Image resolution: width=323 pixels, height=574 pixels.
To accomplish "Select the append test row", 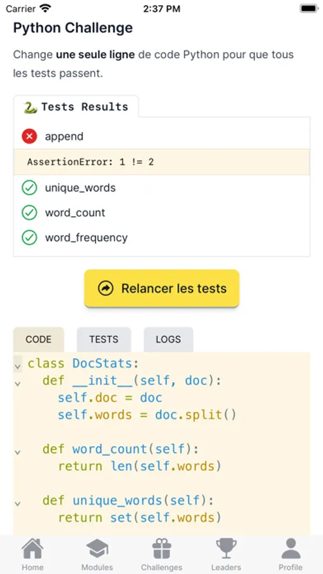I will [162, 136].
